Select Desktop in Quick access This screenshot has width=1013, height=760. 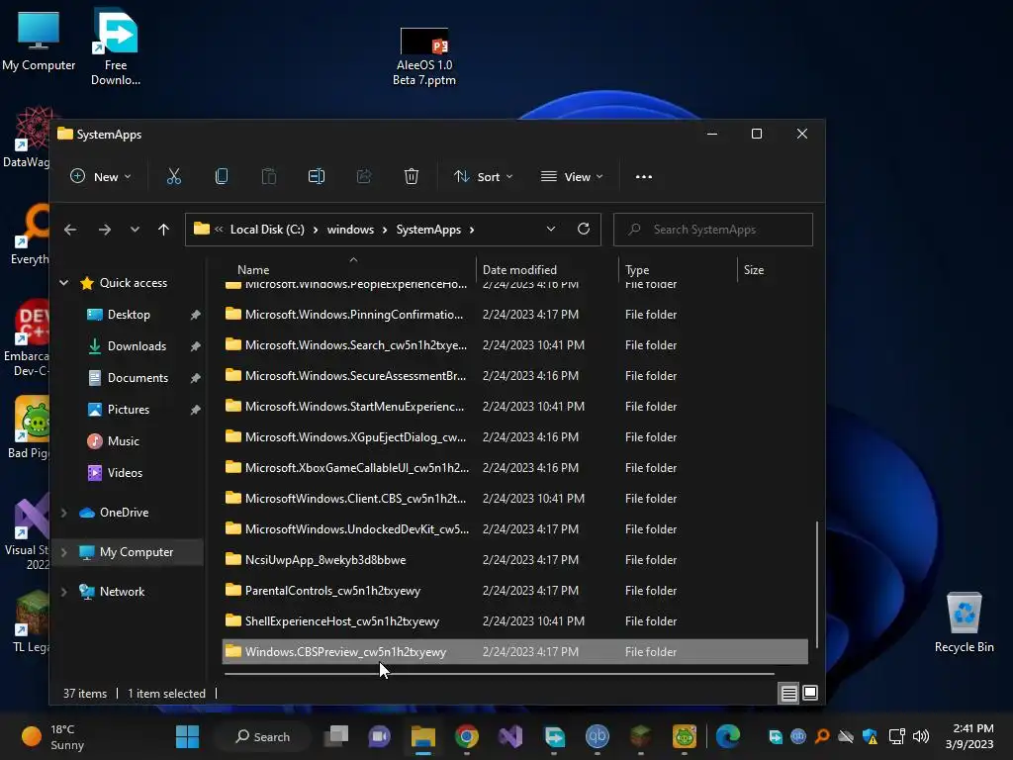tap(130, 315)
